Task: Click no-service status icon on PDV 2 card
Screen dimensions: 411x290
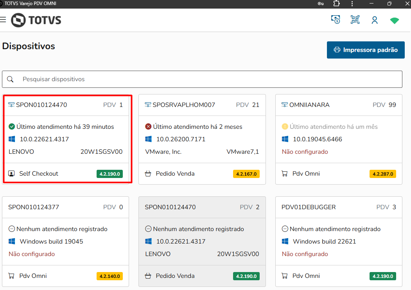Action: (x=148, y=229)
